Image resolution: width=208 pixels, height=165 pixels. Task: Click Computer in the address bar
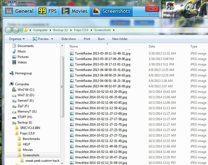coord(40,30)
